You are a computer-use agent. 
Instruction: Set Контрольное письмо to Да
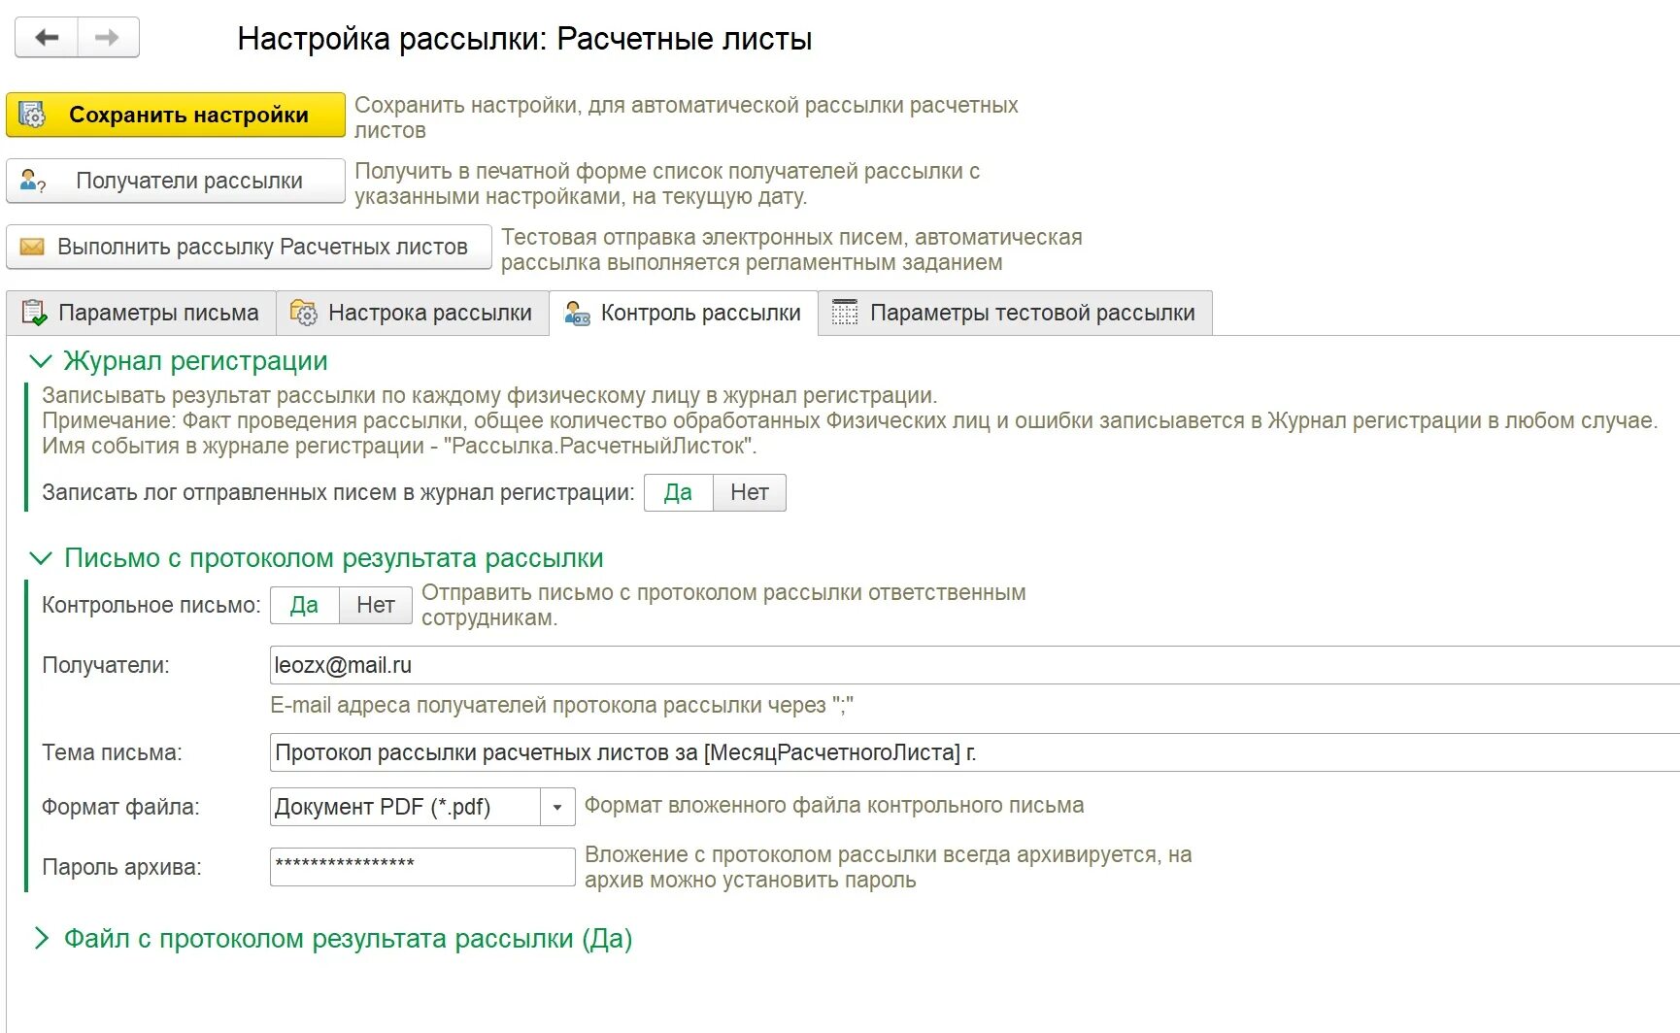tap(304, 605)
